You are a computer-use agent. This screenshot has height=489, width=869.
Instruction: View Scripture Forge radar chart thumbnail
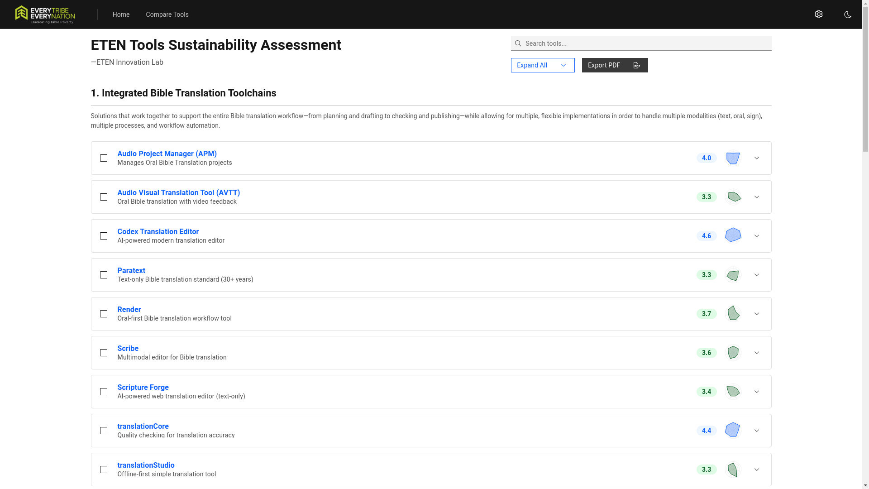[733, 392]
